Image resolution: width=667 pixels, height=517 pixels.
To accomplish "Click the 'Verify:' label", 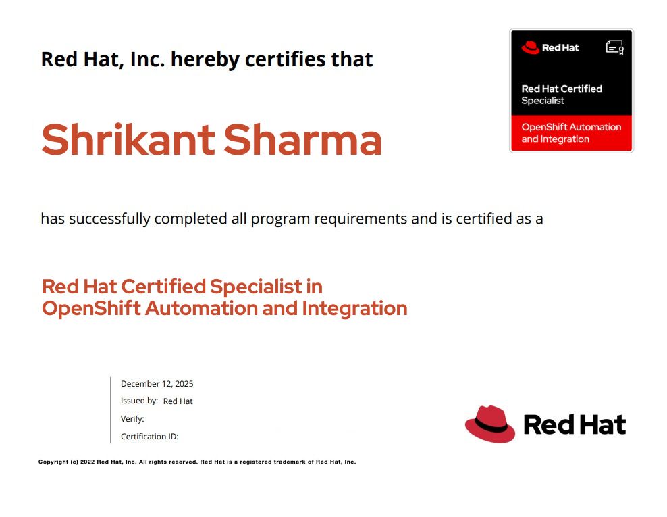I will [x=132, y=419].
